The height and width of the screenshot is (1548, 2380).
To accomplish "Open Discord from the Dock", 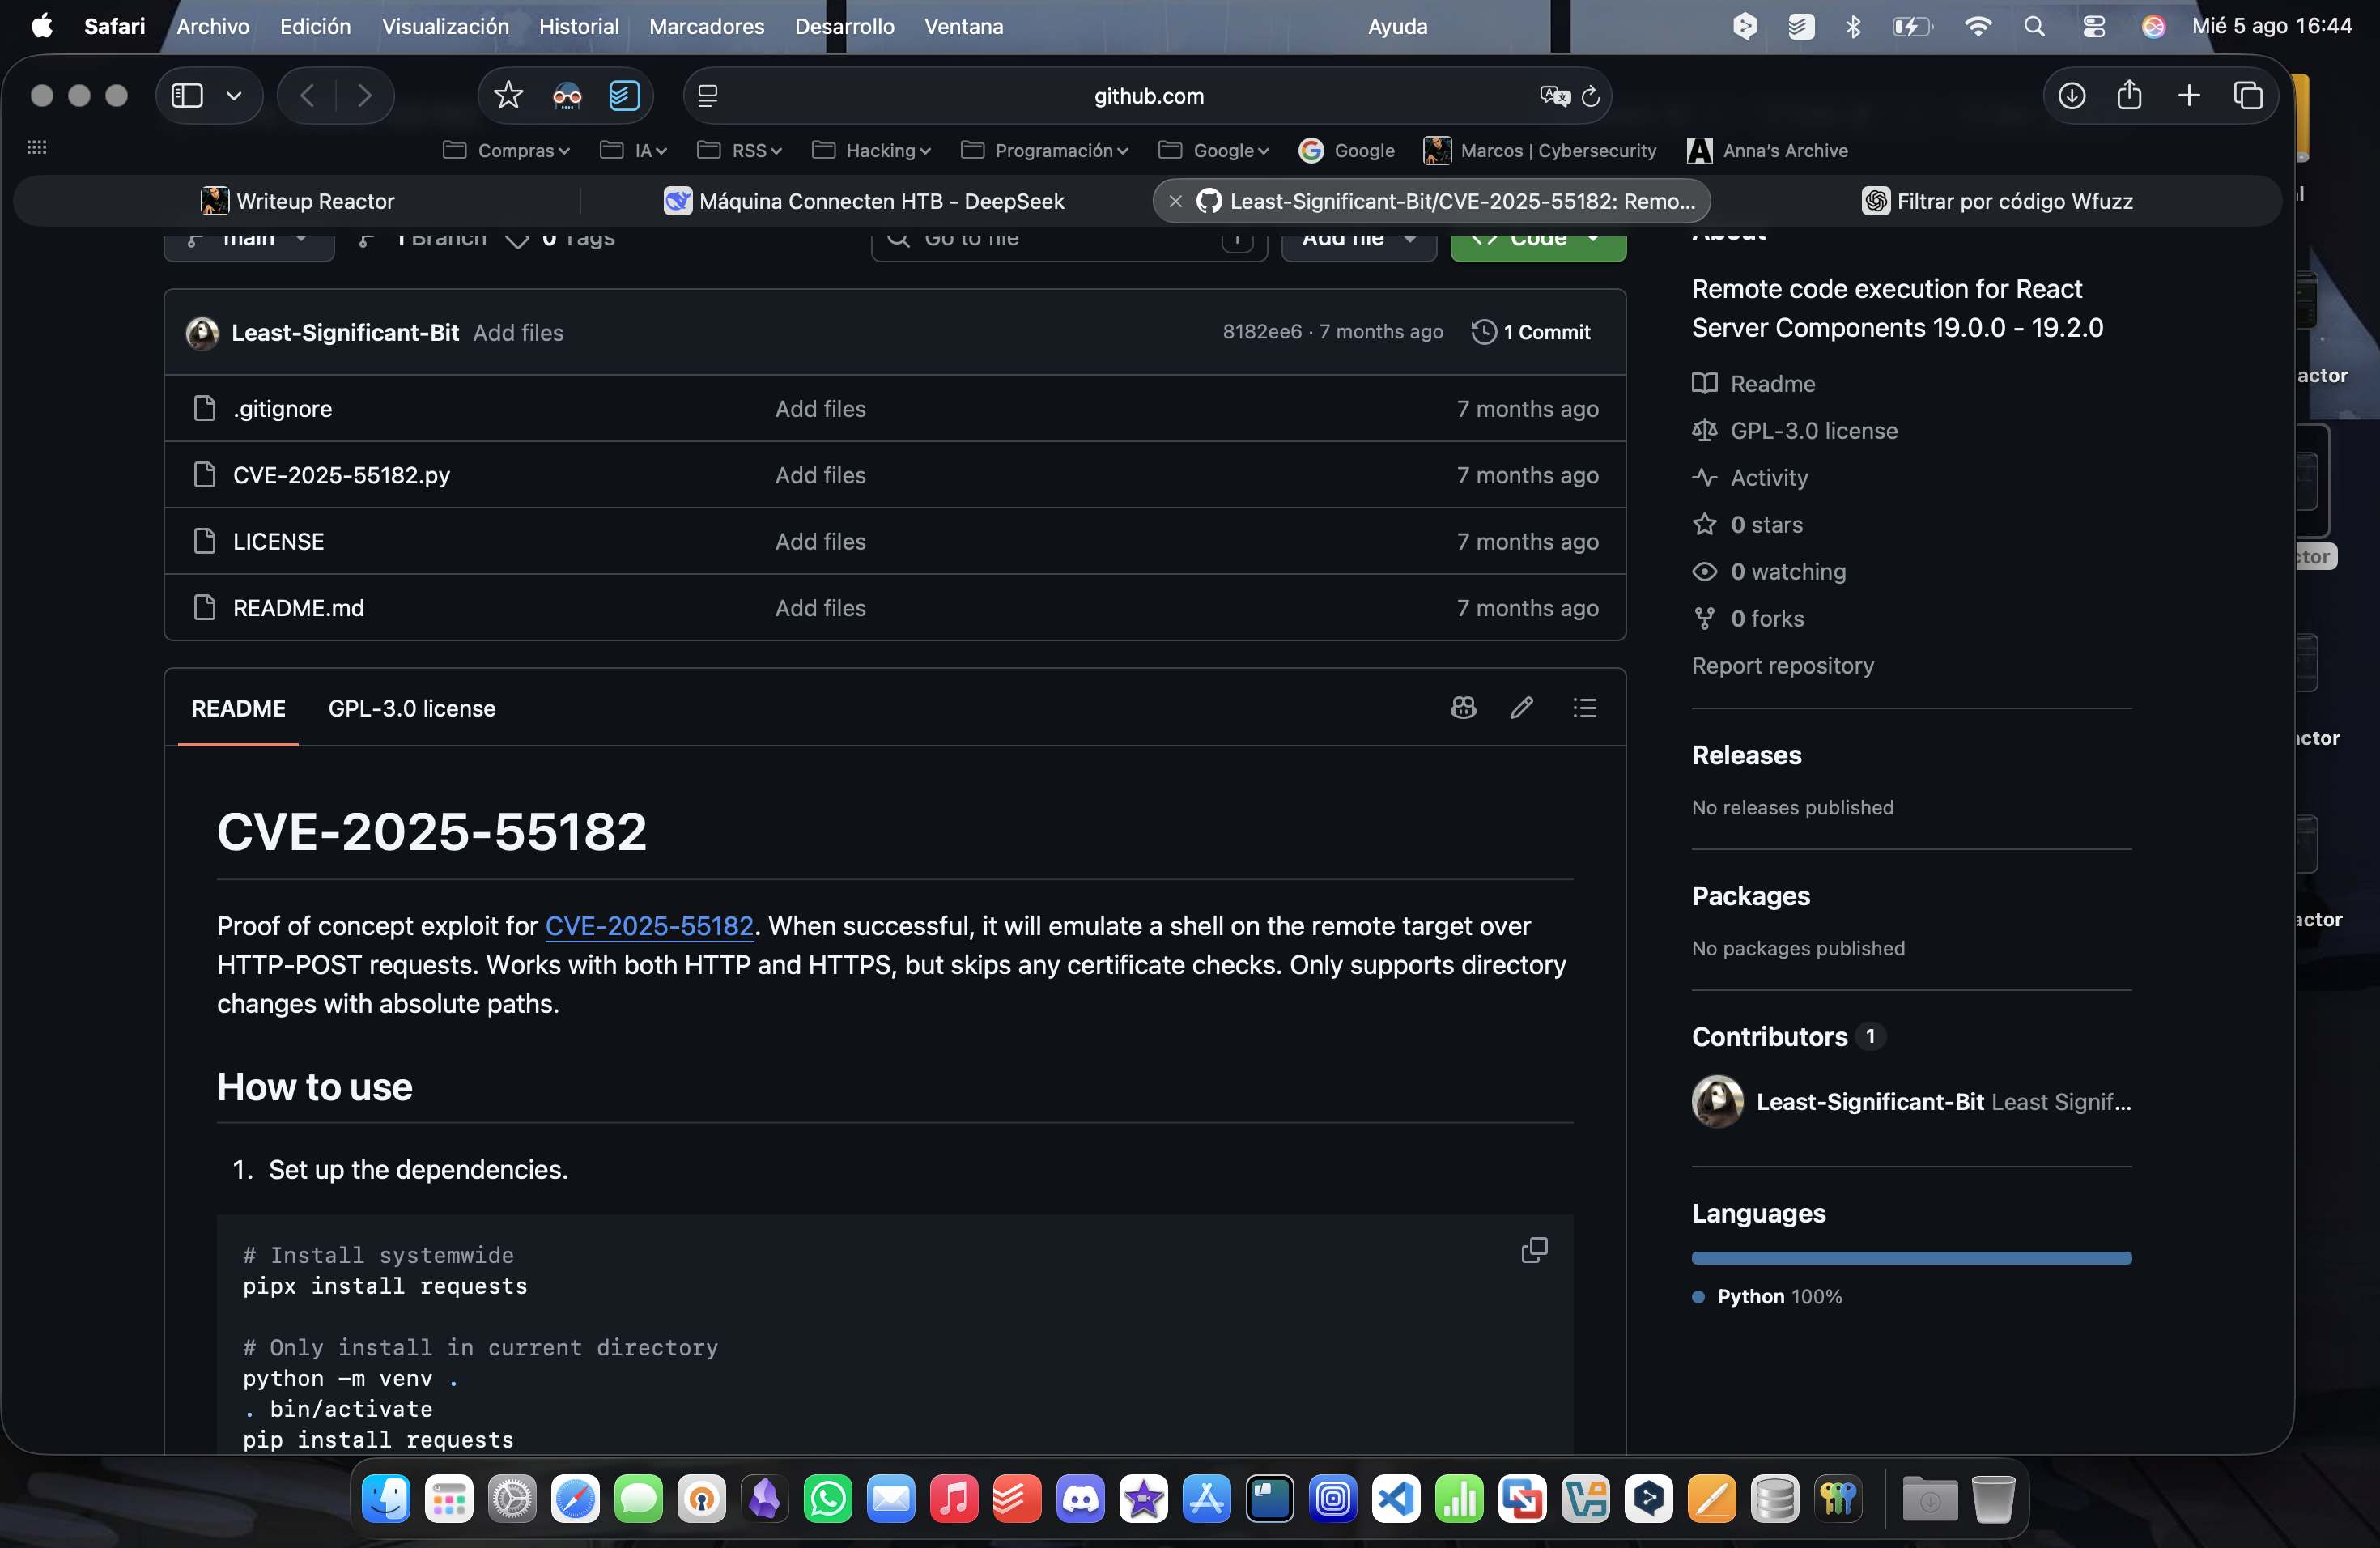I will pos(1080,1498).
